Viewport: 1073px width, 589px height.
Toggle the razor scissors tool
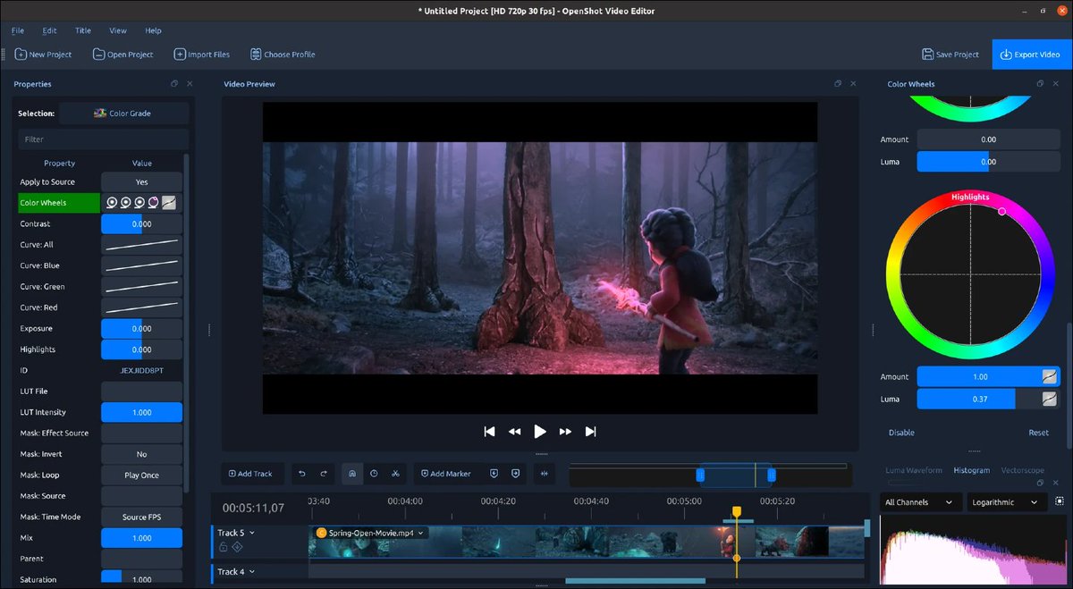(395, 474)
